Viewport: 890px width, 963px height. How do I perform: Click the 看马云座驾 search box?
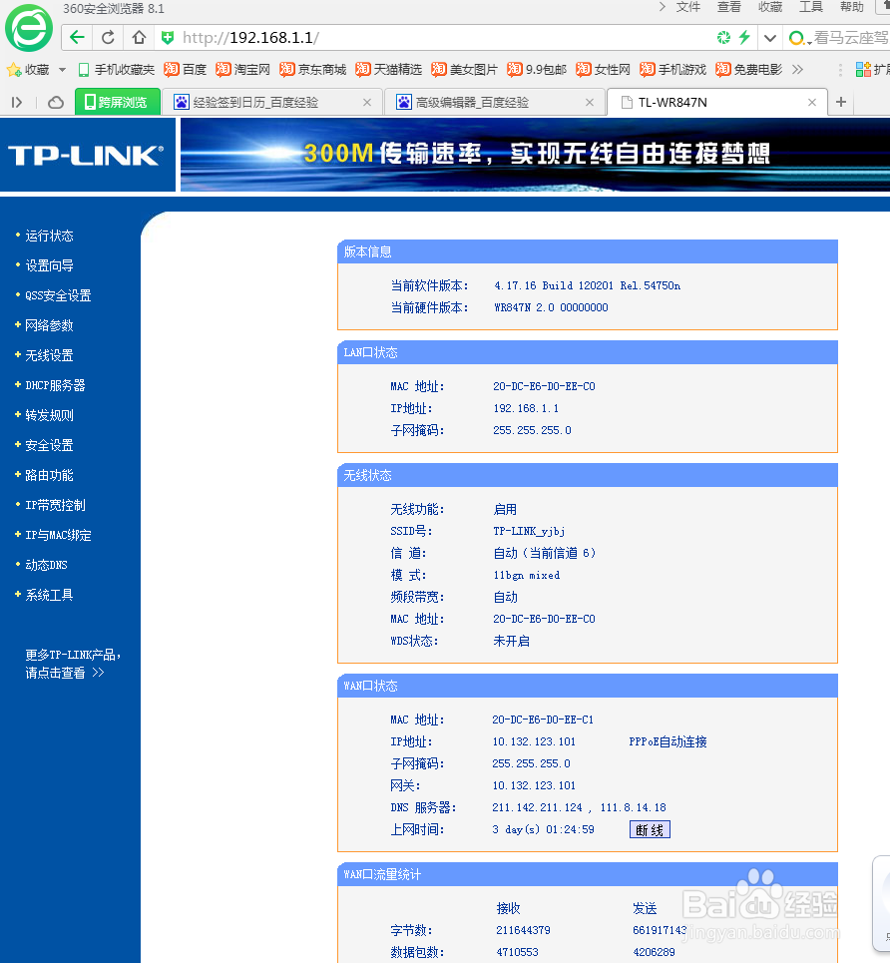[851, 38]
